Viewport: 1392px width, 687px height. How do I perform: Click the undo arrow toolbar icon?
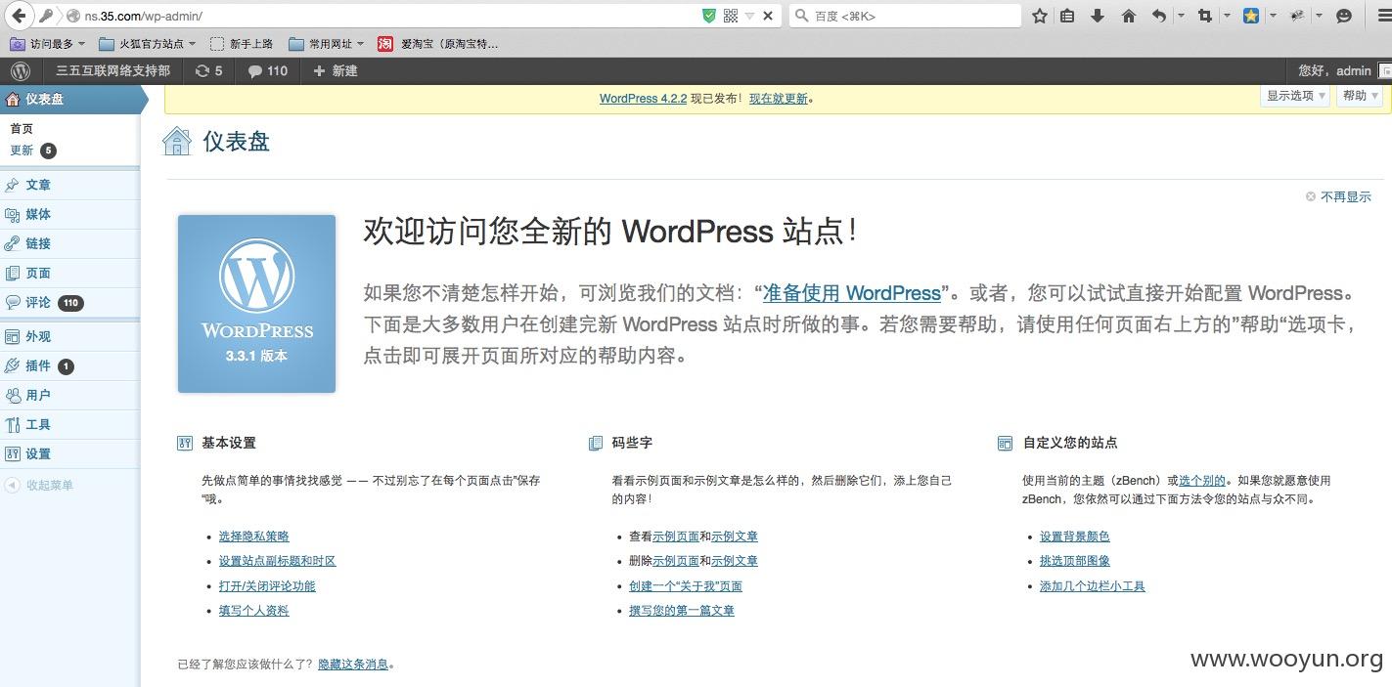pyautogui.click(x=1159, y=16)
